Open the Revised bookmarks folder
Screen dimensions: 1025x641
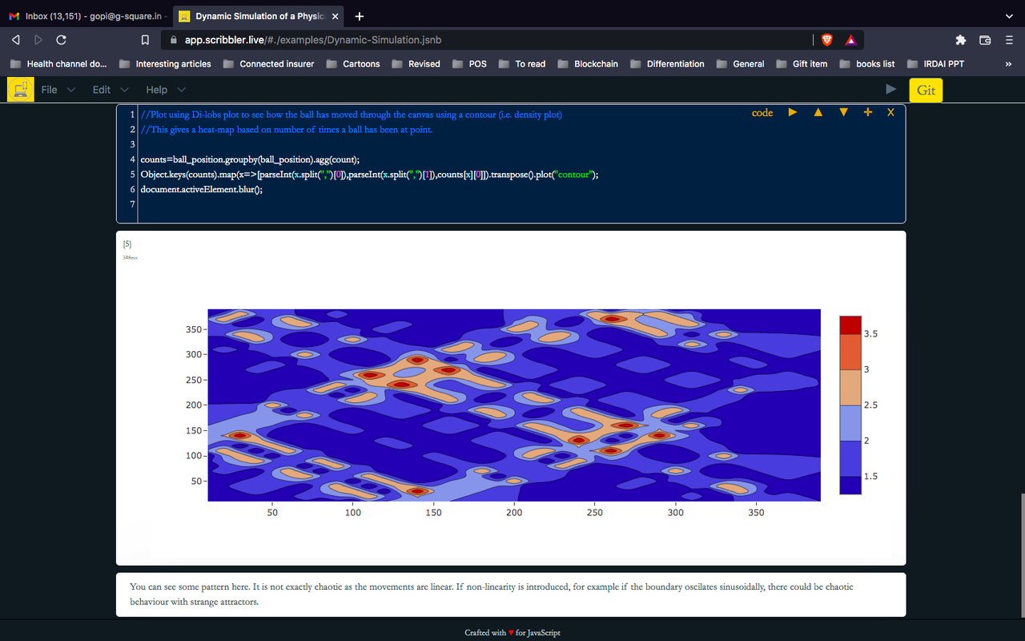coord(416,64)
